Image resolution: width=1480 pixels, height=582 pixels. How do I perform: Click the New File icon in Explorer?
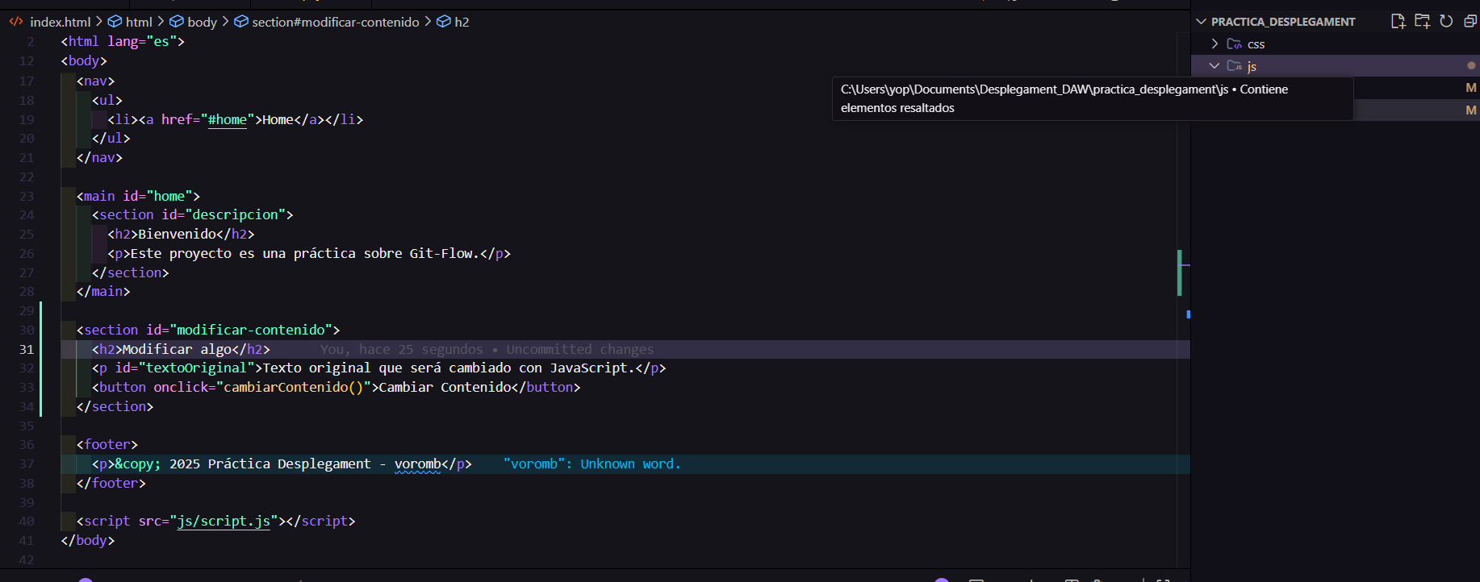click(x=1398, y=22)
